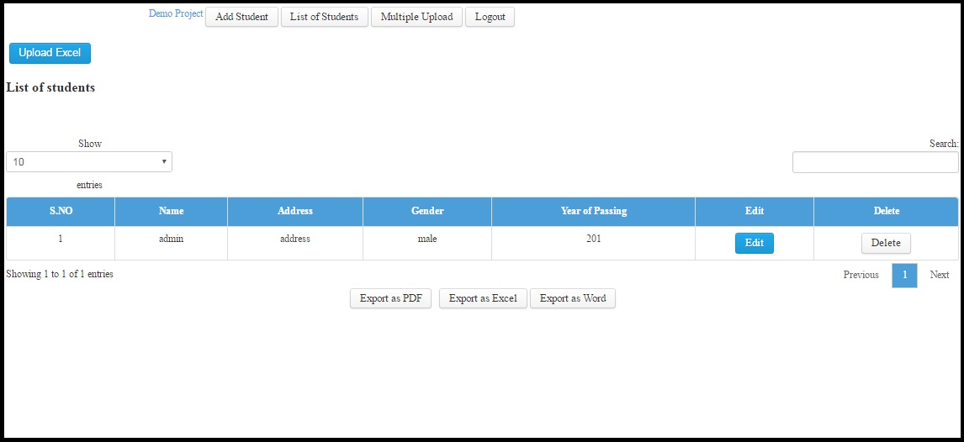Export the list as PDF
Viewport: 964px width, 442px height.
click(x=391, y=299)
